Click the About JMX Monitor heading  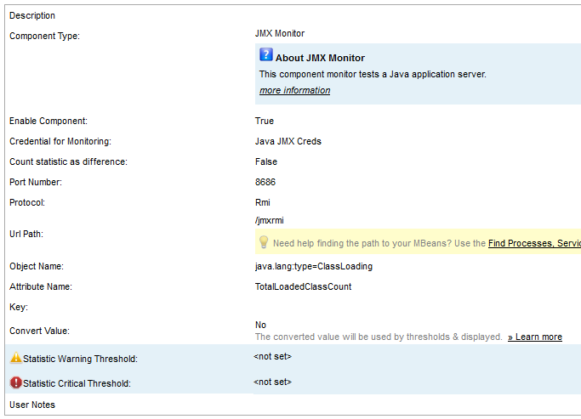[x=320, y=59]
